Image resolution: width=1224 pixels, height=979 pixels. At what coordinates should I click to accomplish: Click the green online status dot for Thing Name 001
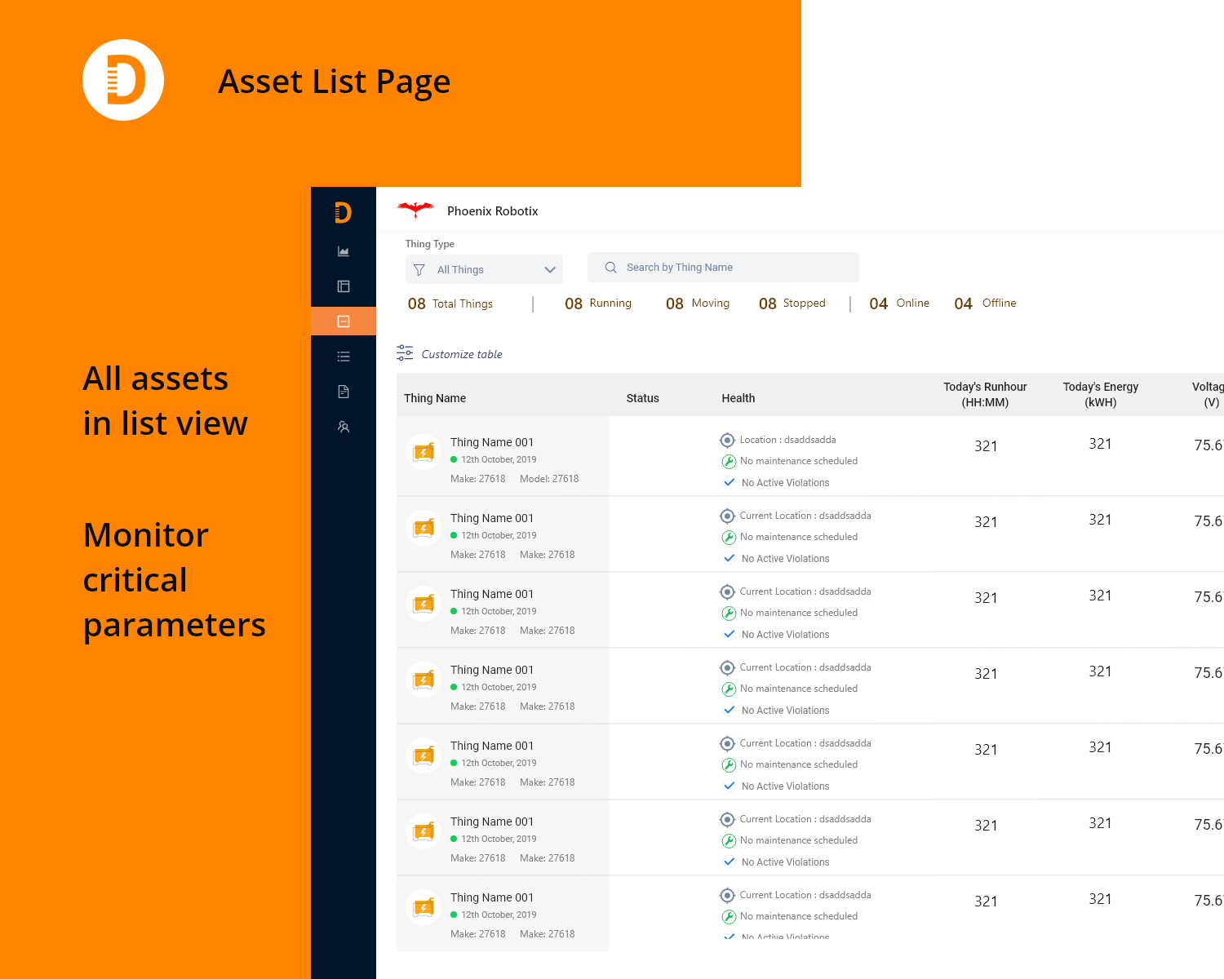(x=453, y=459)
